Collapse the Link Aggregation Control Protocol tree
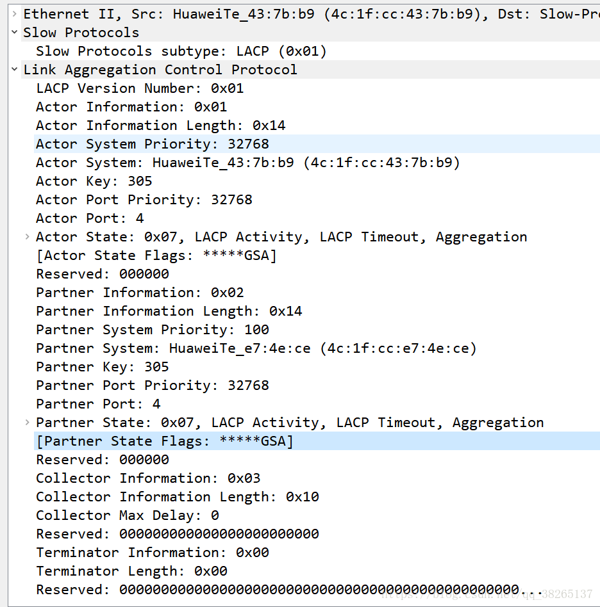The image size is (600, 607). coord(14,69)
